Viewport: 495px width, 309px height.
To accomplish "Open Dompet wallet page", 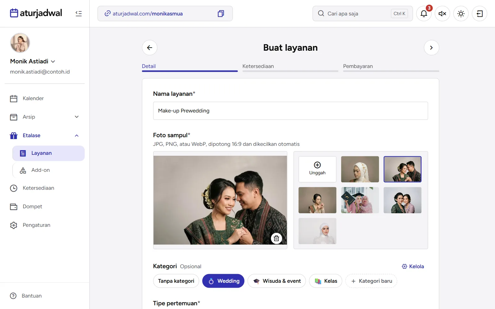I will pyautogui.click(x=45, y=206).
